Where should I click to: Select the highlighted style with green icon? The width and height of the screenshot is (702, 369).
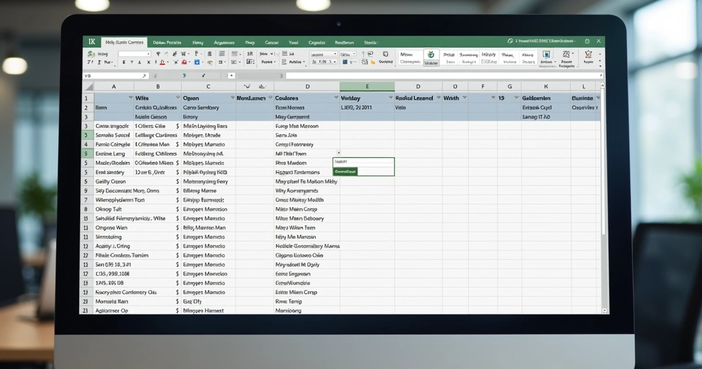point(431,58)
